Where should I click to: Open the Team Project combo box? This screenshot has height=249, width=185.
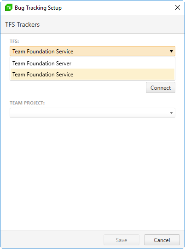click(x=92, y=113)
